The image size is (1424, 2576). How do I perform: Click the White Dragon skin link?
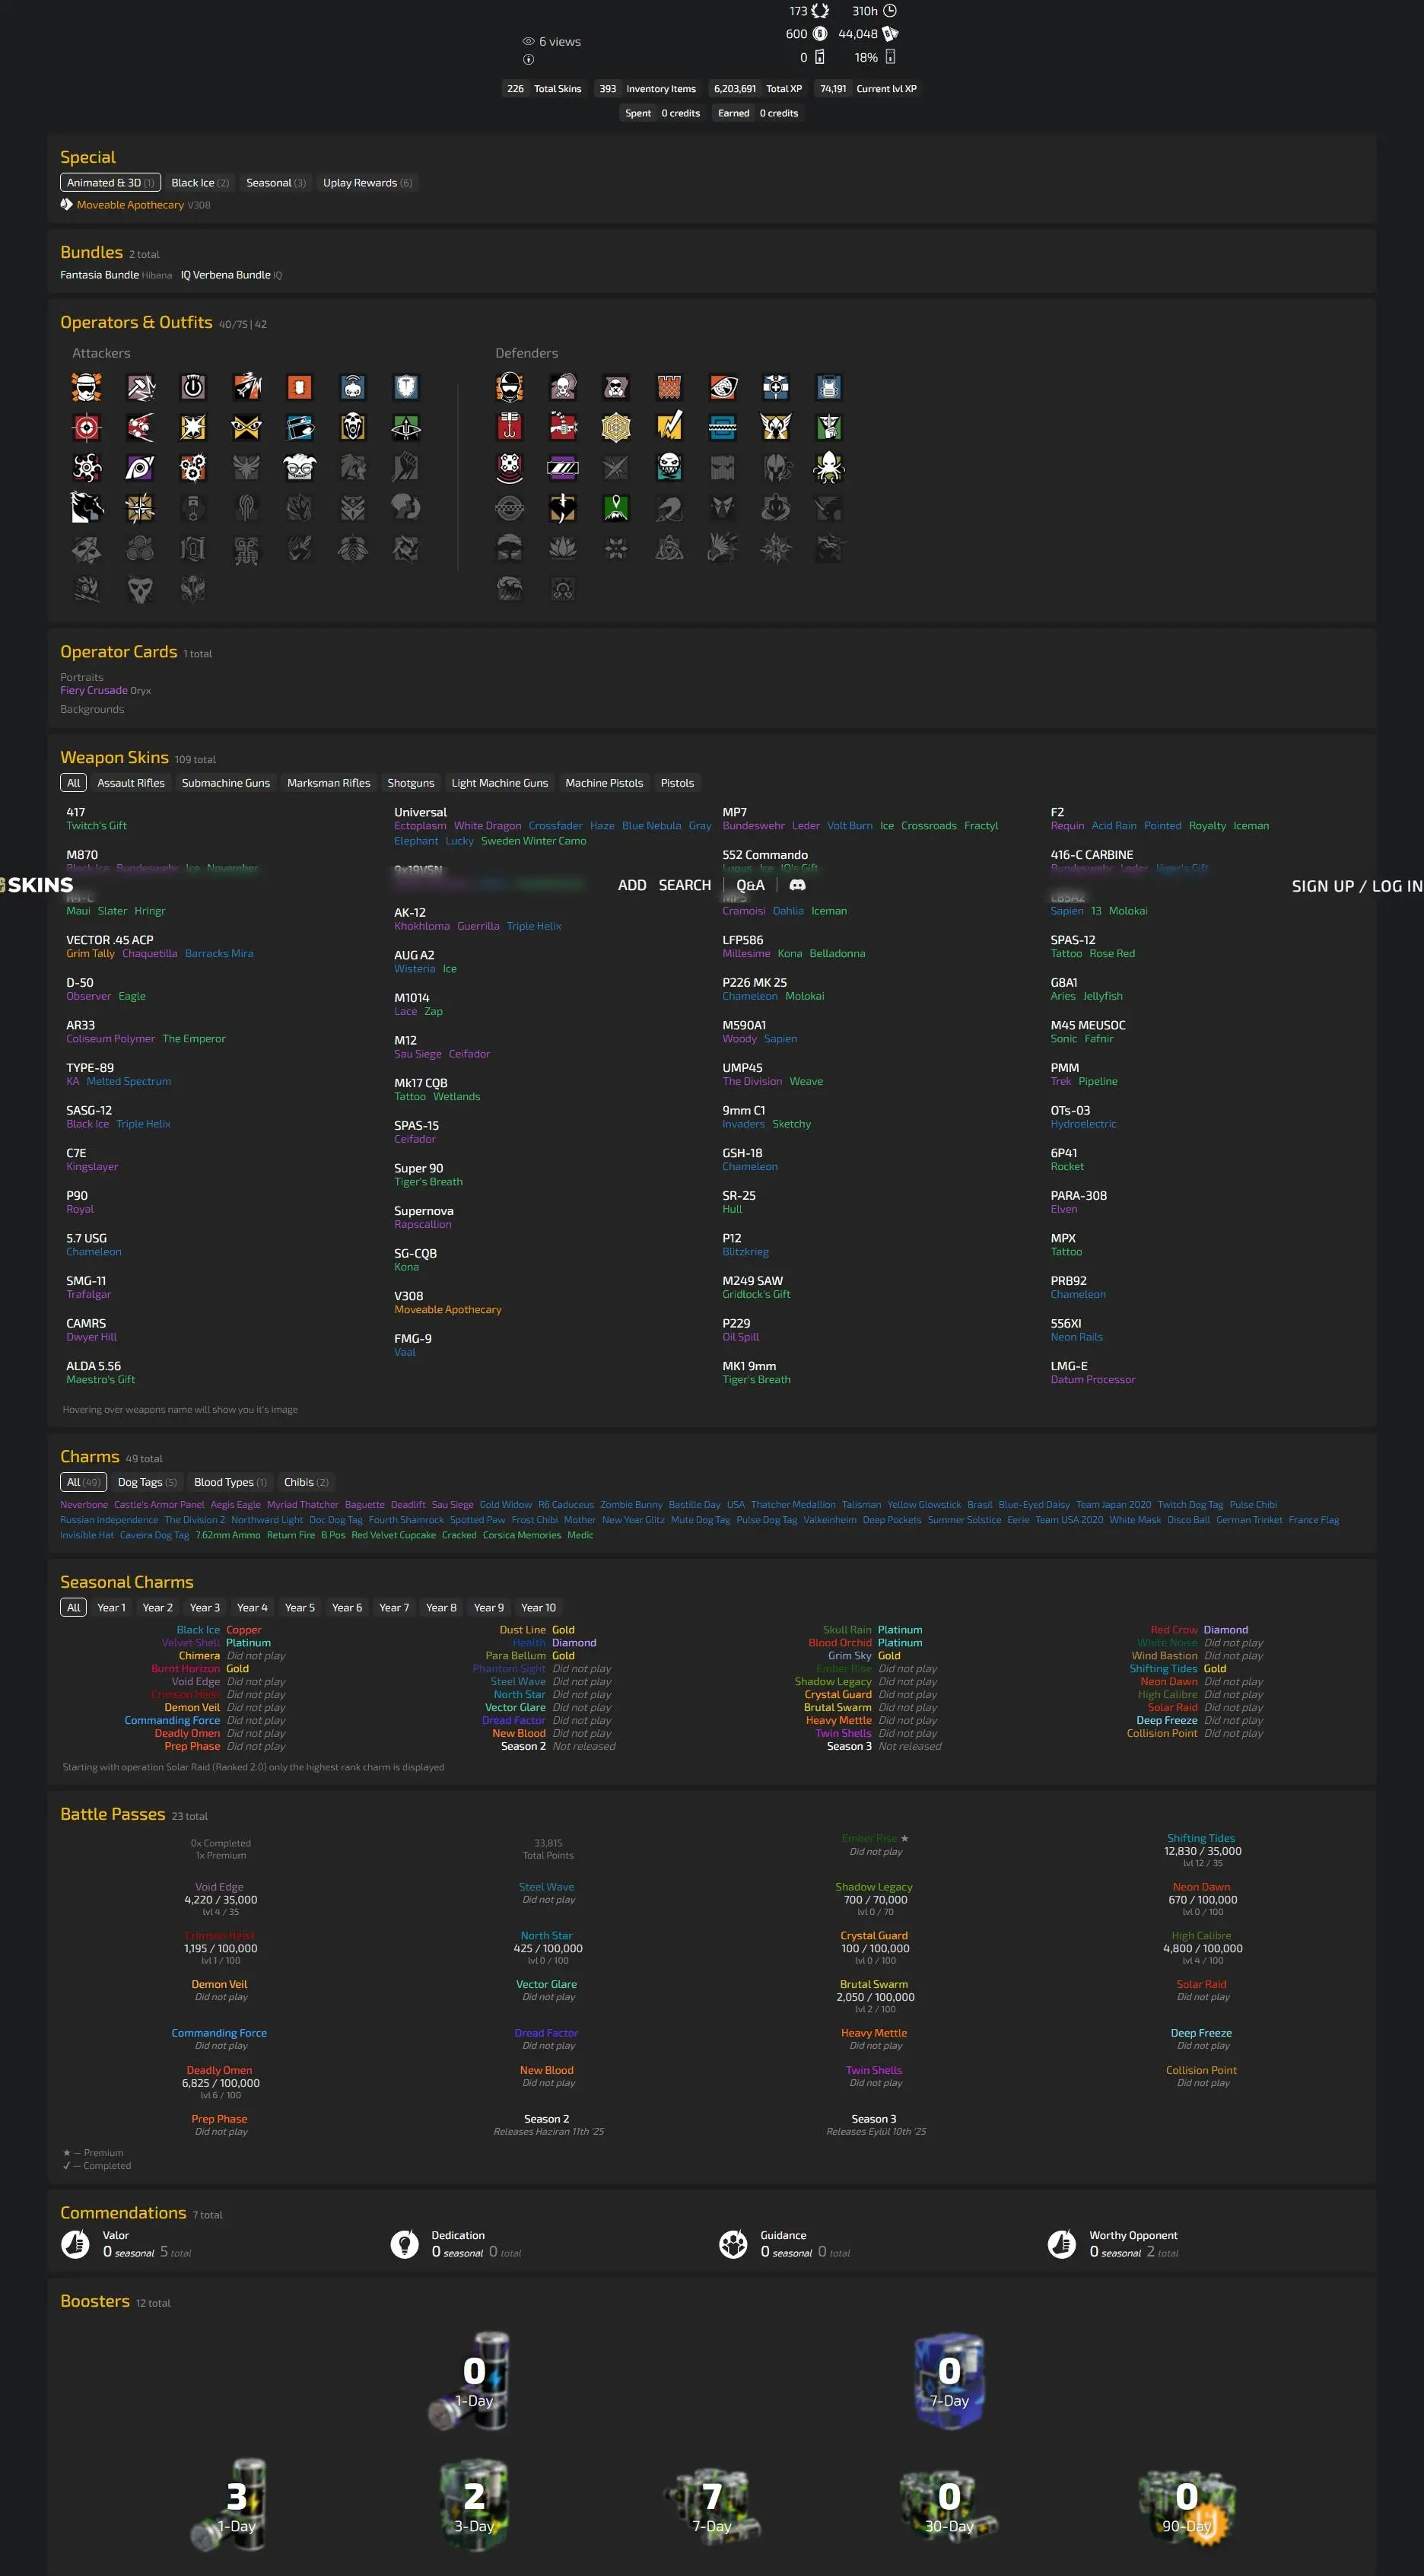click(x=487, y=826)
